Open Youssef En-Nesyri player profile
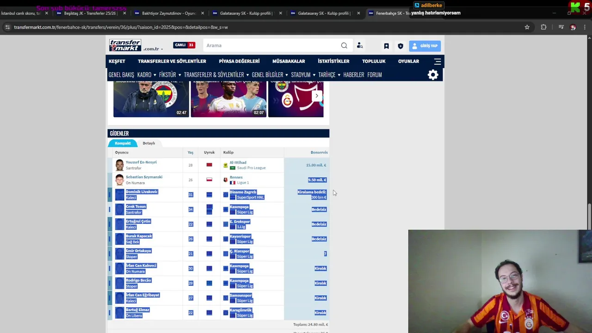This screenshot has height=333, width=592. tap(141, 162)
